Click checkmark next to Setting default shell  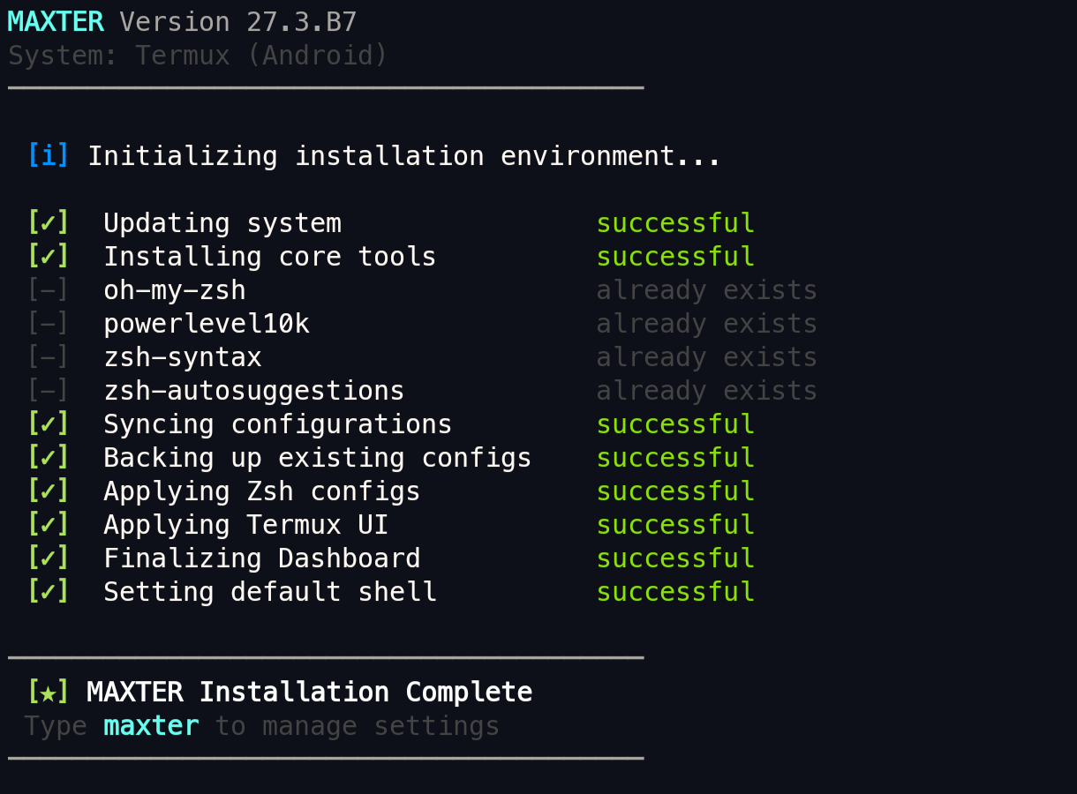(48, 592)
